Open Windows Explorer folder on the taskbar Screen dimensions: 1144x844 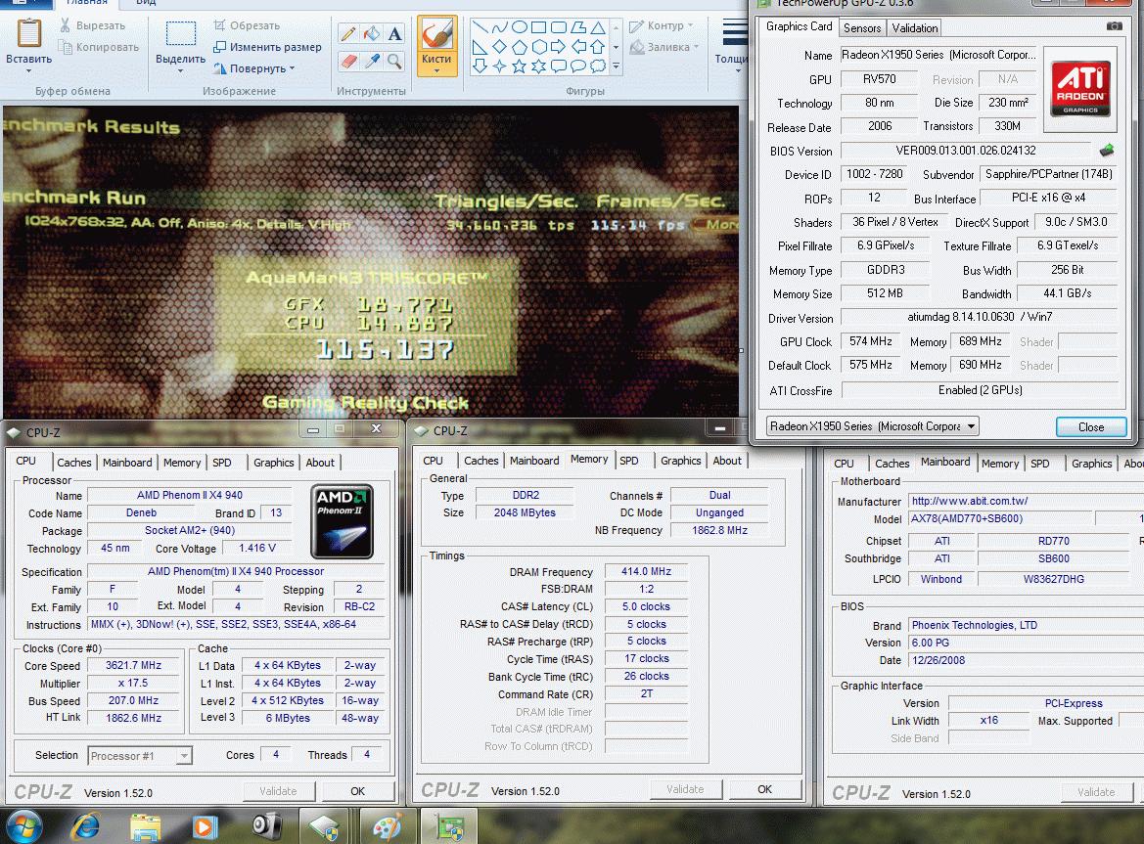coord(145,826)
